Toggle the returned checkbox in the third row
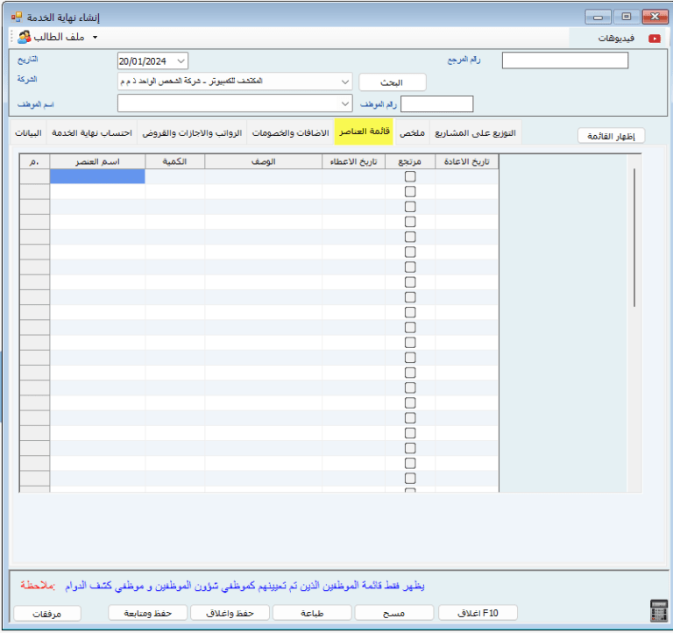673x633 pixels. (x=410, y=206)
